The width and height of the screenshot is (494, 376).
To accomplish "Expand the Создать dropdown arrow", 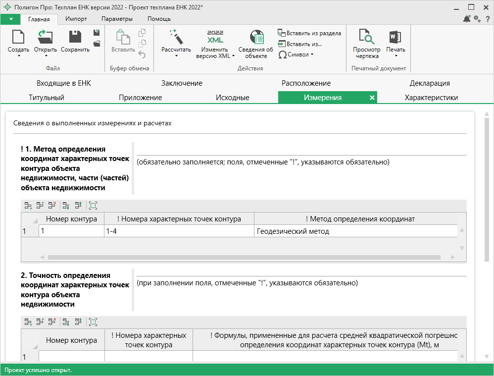I will (18, 56).
